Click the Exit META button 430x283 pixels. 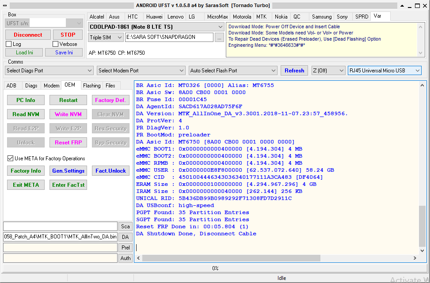tap(26, 185)
